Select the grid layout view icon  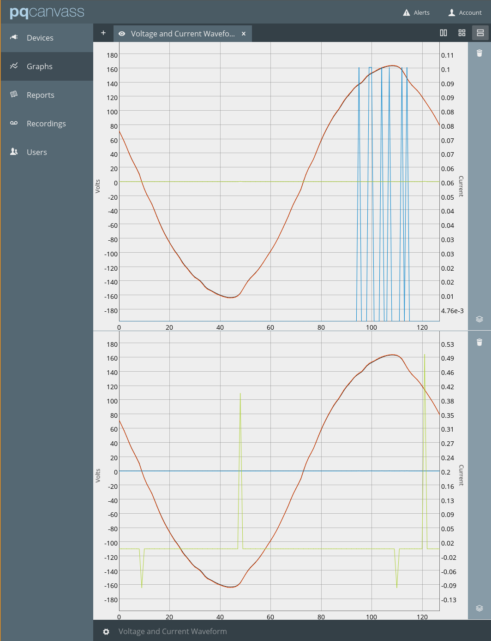point(461,33)
